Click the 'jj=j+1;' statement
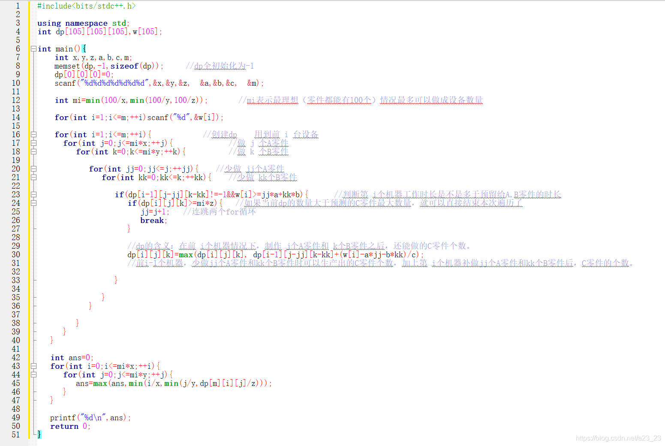665x446 pixels. (155, 212)
